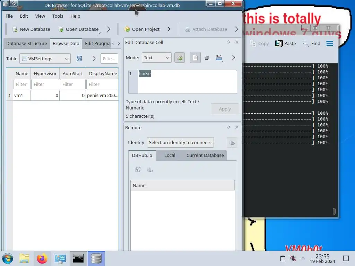The width and height of the screenshot is (355, 266).
Task: Close the Remote panel
Action: 237,127
